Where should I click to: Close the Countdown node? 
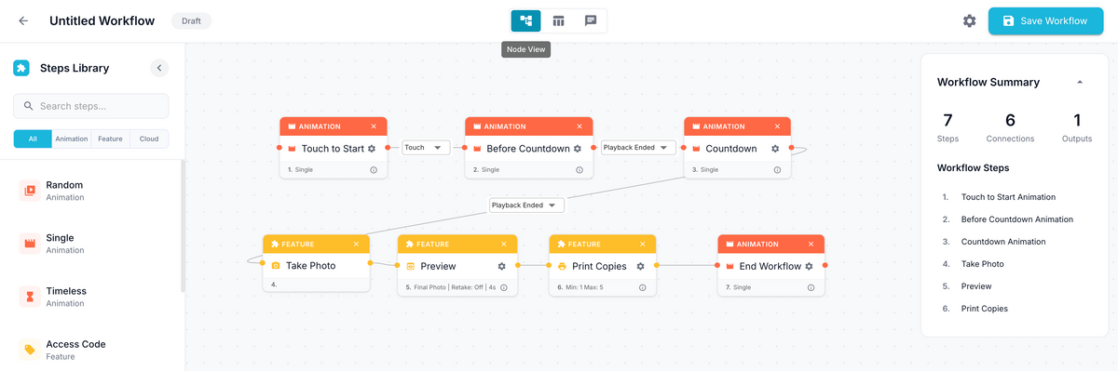(778, 126)
